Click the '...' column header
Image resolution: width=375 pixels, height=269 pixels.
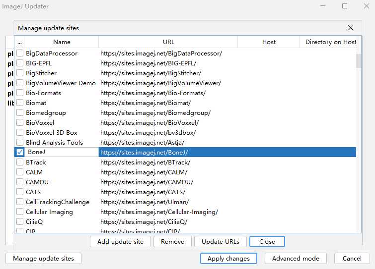pyautogui.click(x=19, y=42)
